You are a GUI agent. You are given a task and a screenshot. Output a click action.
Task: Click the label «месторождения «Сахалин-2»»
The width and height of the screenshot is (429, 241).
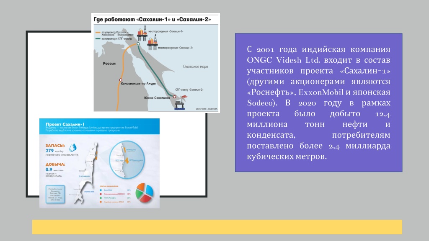(176, 48)
